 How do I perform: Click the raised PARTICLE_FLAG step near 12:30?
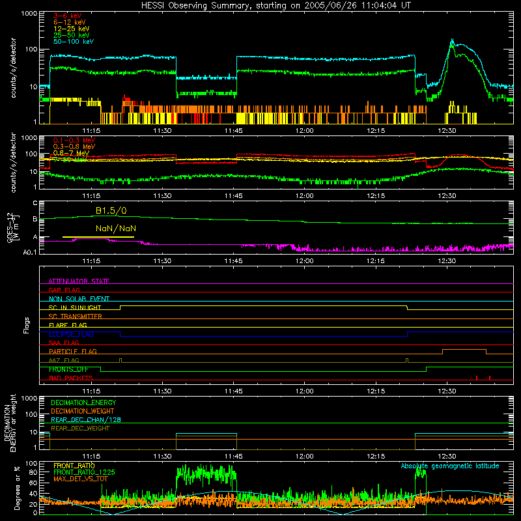pos(464,350)
